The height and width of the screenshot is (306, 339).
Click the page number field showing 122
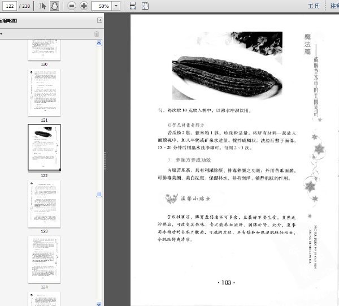point(10,6)
